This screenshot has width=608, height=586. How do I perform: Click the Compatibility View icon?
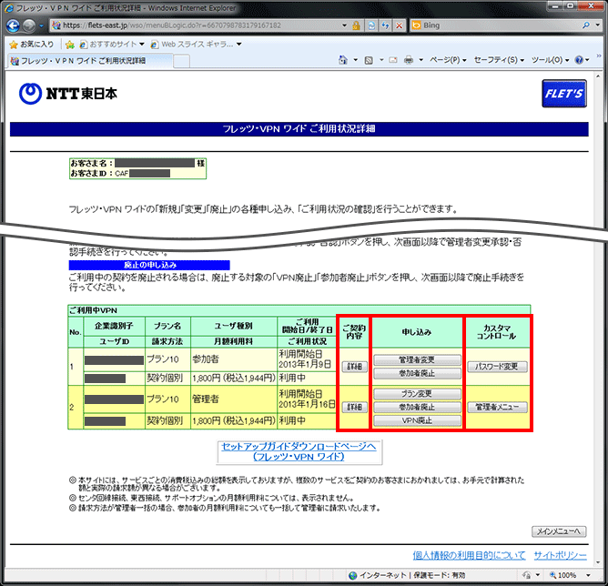(371, 25)
